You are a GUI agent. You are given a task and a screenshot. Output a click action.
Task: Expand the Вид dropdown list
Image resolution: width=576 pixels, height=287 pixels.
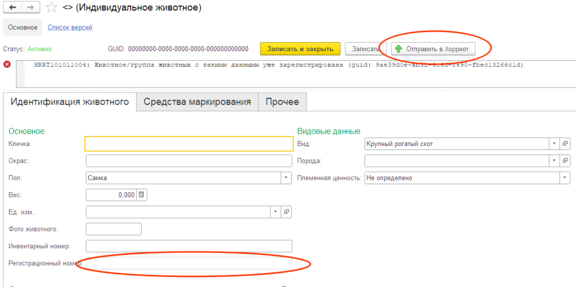pos(554,144)
